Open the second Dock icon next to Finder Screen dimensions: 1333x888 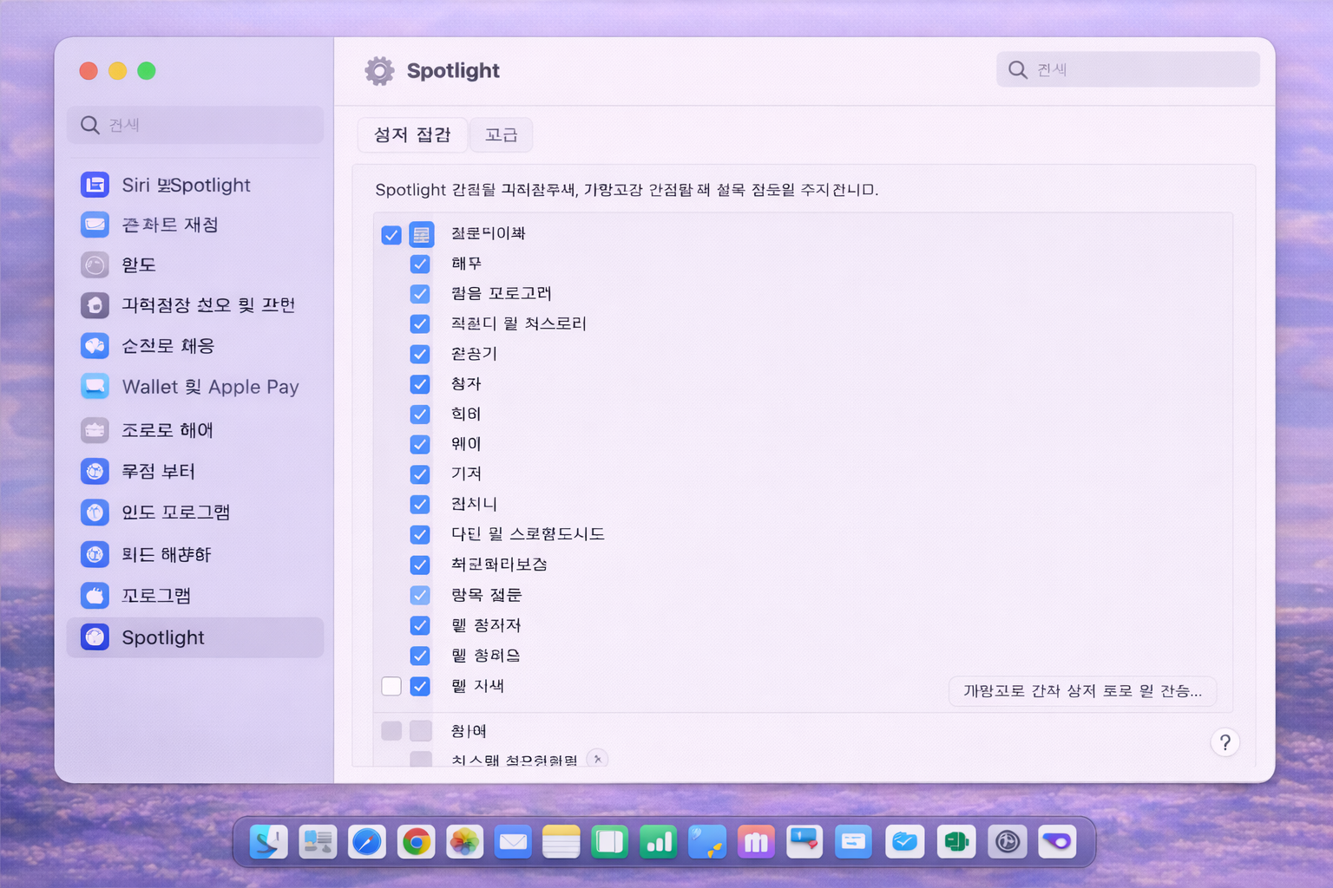(318, 841)
